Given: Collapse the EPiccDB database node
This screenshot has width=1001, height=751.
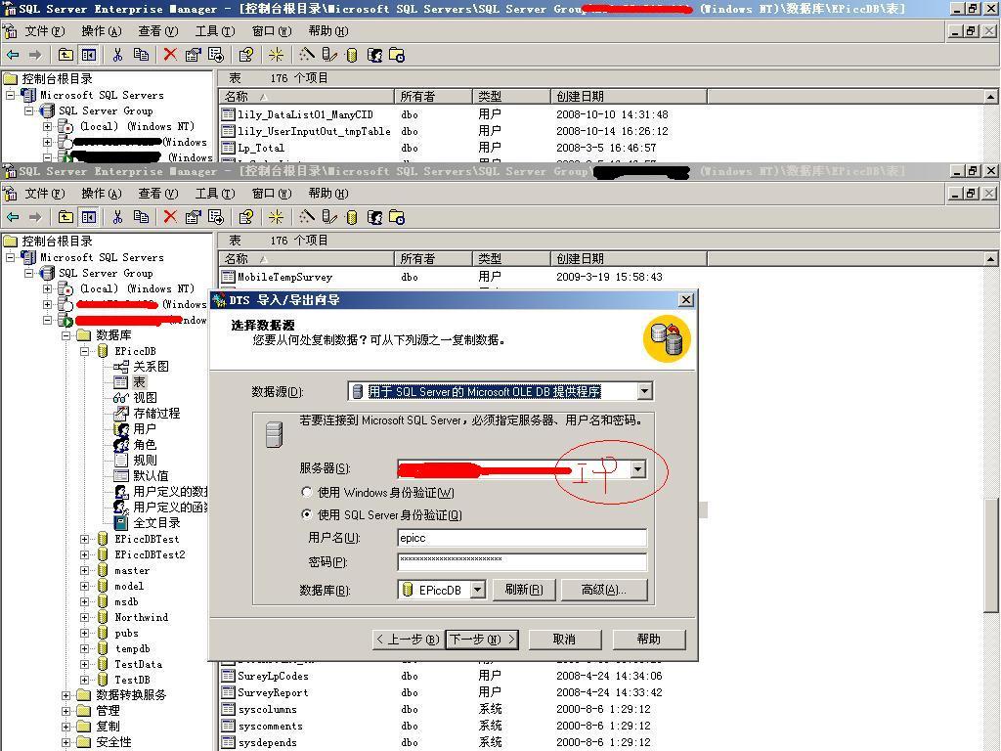Looking at the screenshot, I should [84, 351].
